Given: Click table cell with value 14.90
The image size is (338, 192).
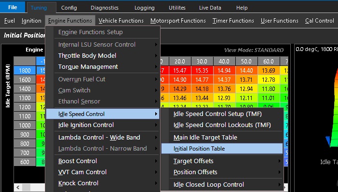Looking at the screenshot, I should coord(180,80).
